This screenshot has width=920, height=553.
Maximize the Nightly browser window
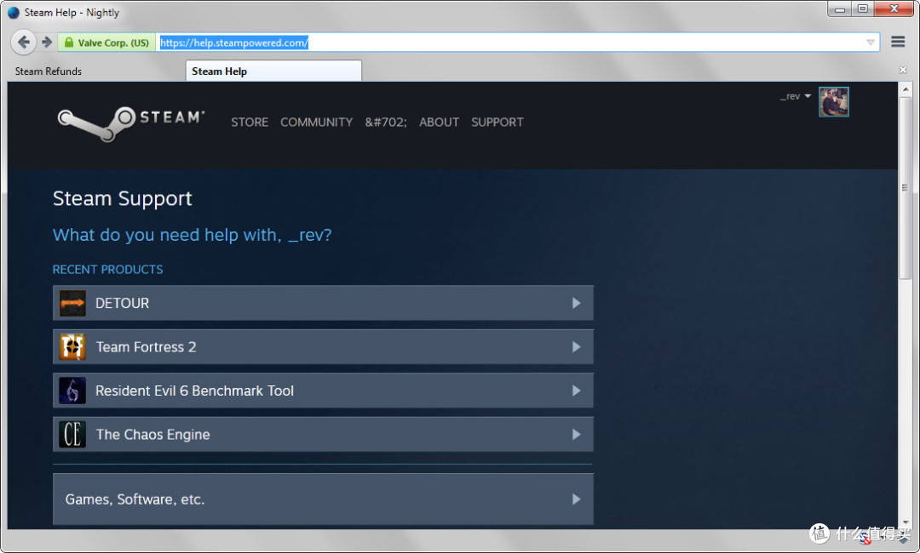862,9
